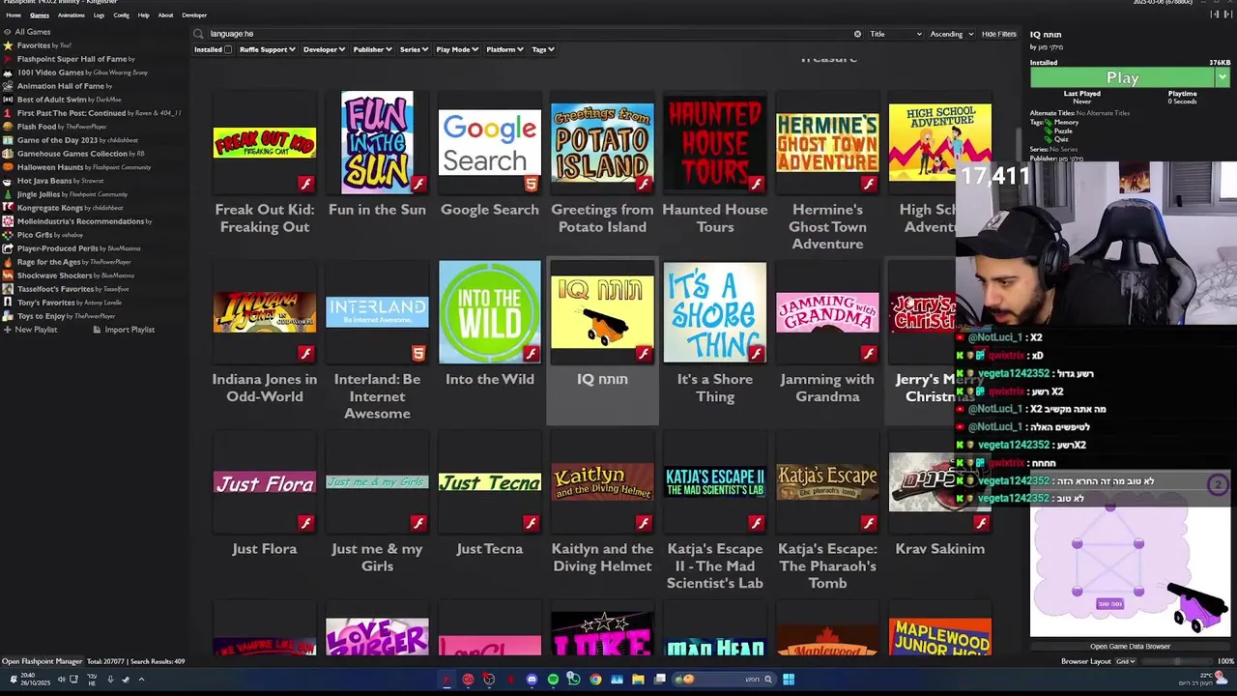Image resolution: width=1237 pixels, height=696 pixels.
Task: Create a New Playlist
Action: point(30,330)
